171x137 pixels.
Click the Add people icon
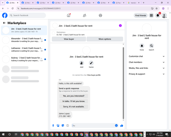point(81,63)
